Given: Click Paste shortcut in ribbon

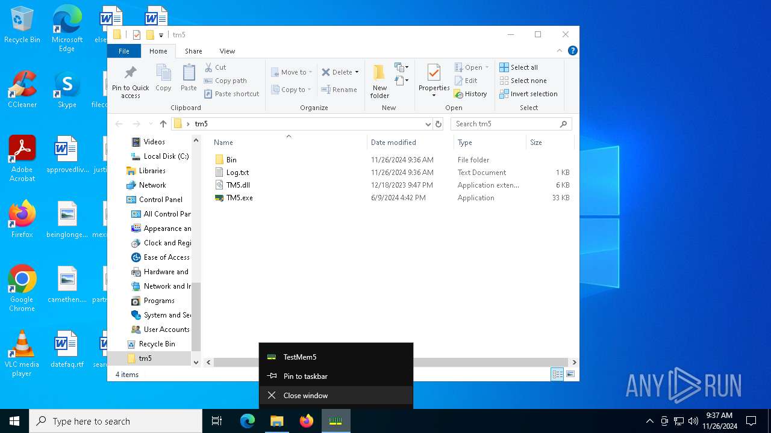Looking at the screenshot, I should pyautogui.click(x=232, y=94).
